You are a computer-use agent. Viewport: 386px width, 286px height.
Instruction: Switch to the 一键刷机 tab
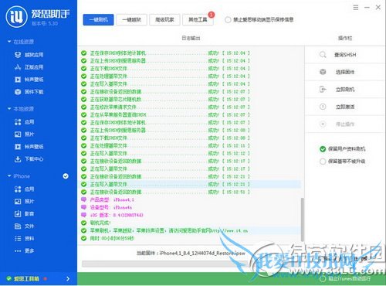click(98, 19)
